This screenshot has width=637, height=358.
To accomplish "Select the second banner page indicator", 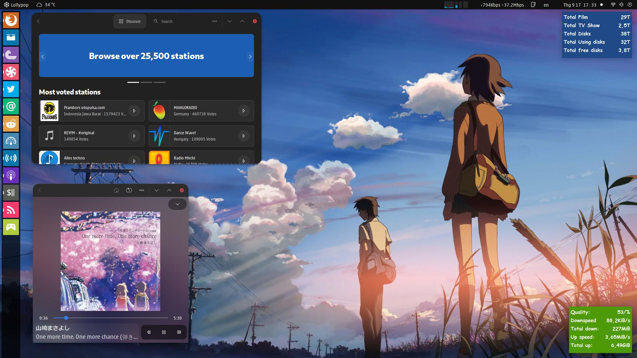I will [146, 82].
